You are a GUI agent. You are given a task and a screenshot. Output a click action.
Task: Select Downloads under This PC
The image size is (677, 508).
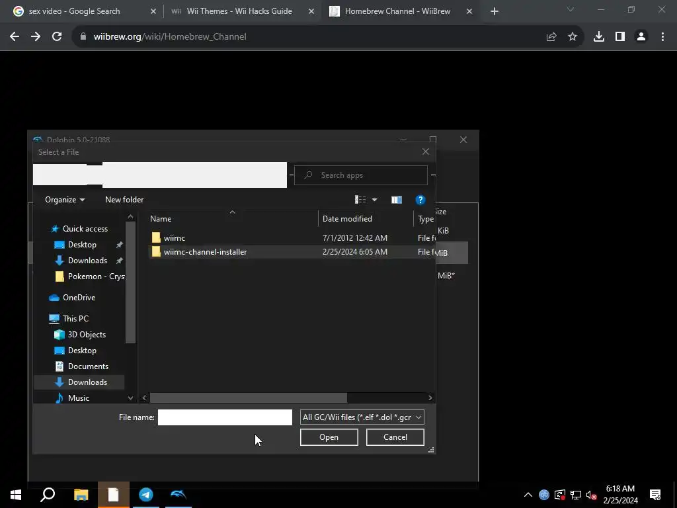(87, 382)
